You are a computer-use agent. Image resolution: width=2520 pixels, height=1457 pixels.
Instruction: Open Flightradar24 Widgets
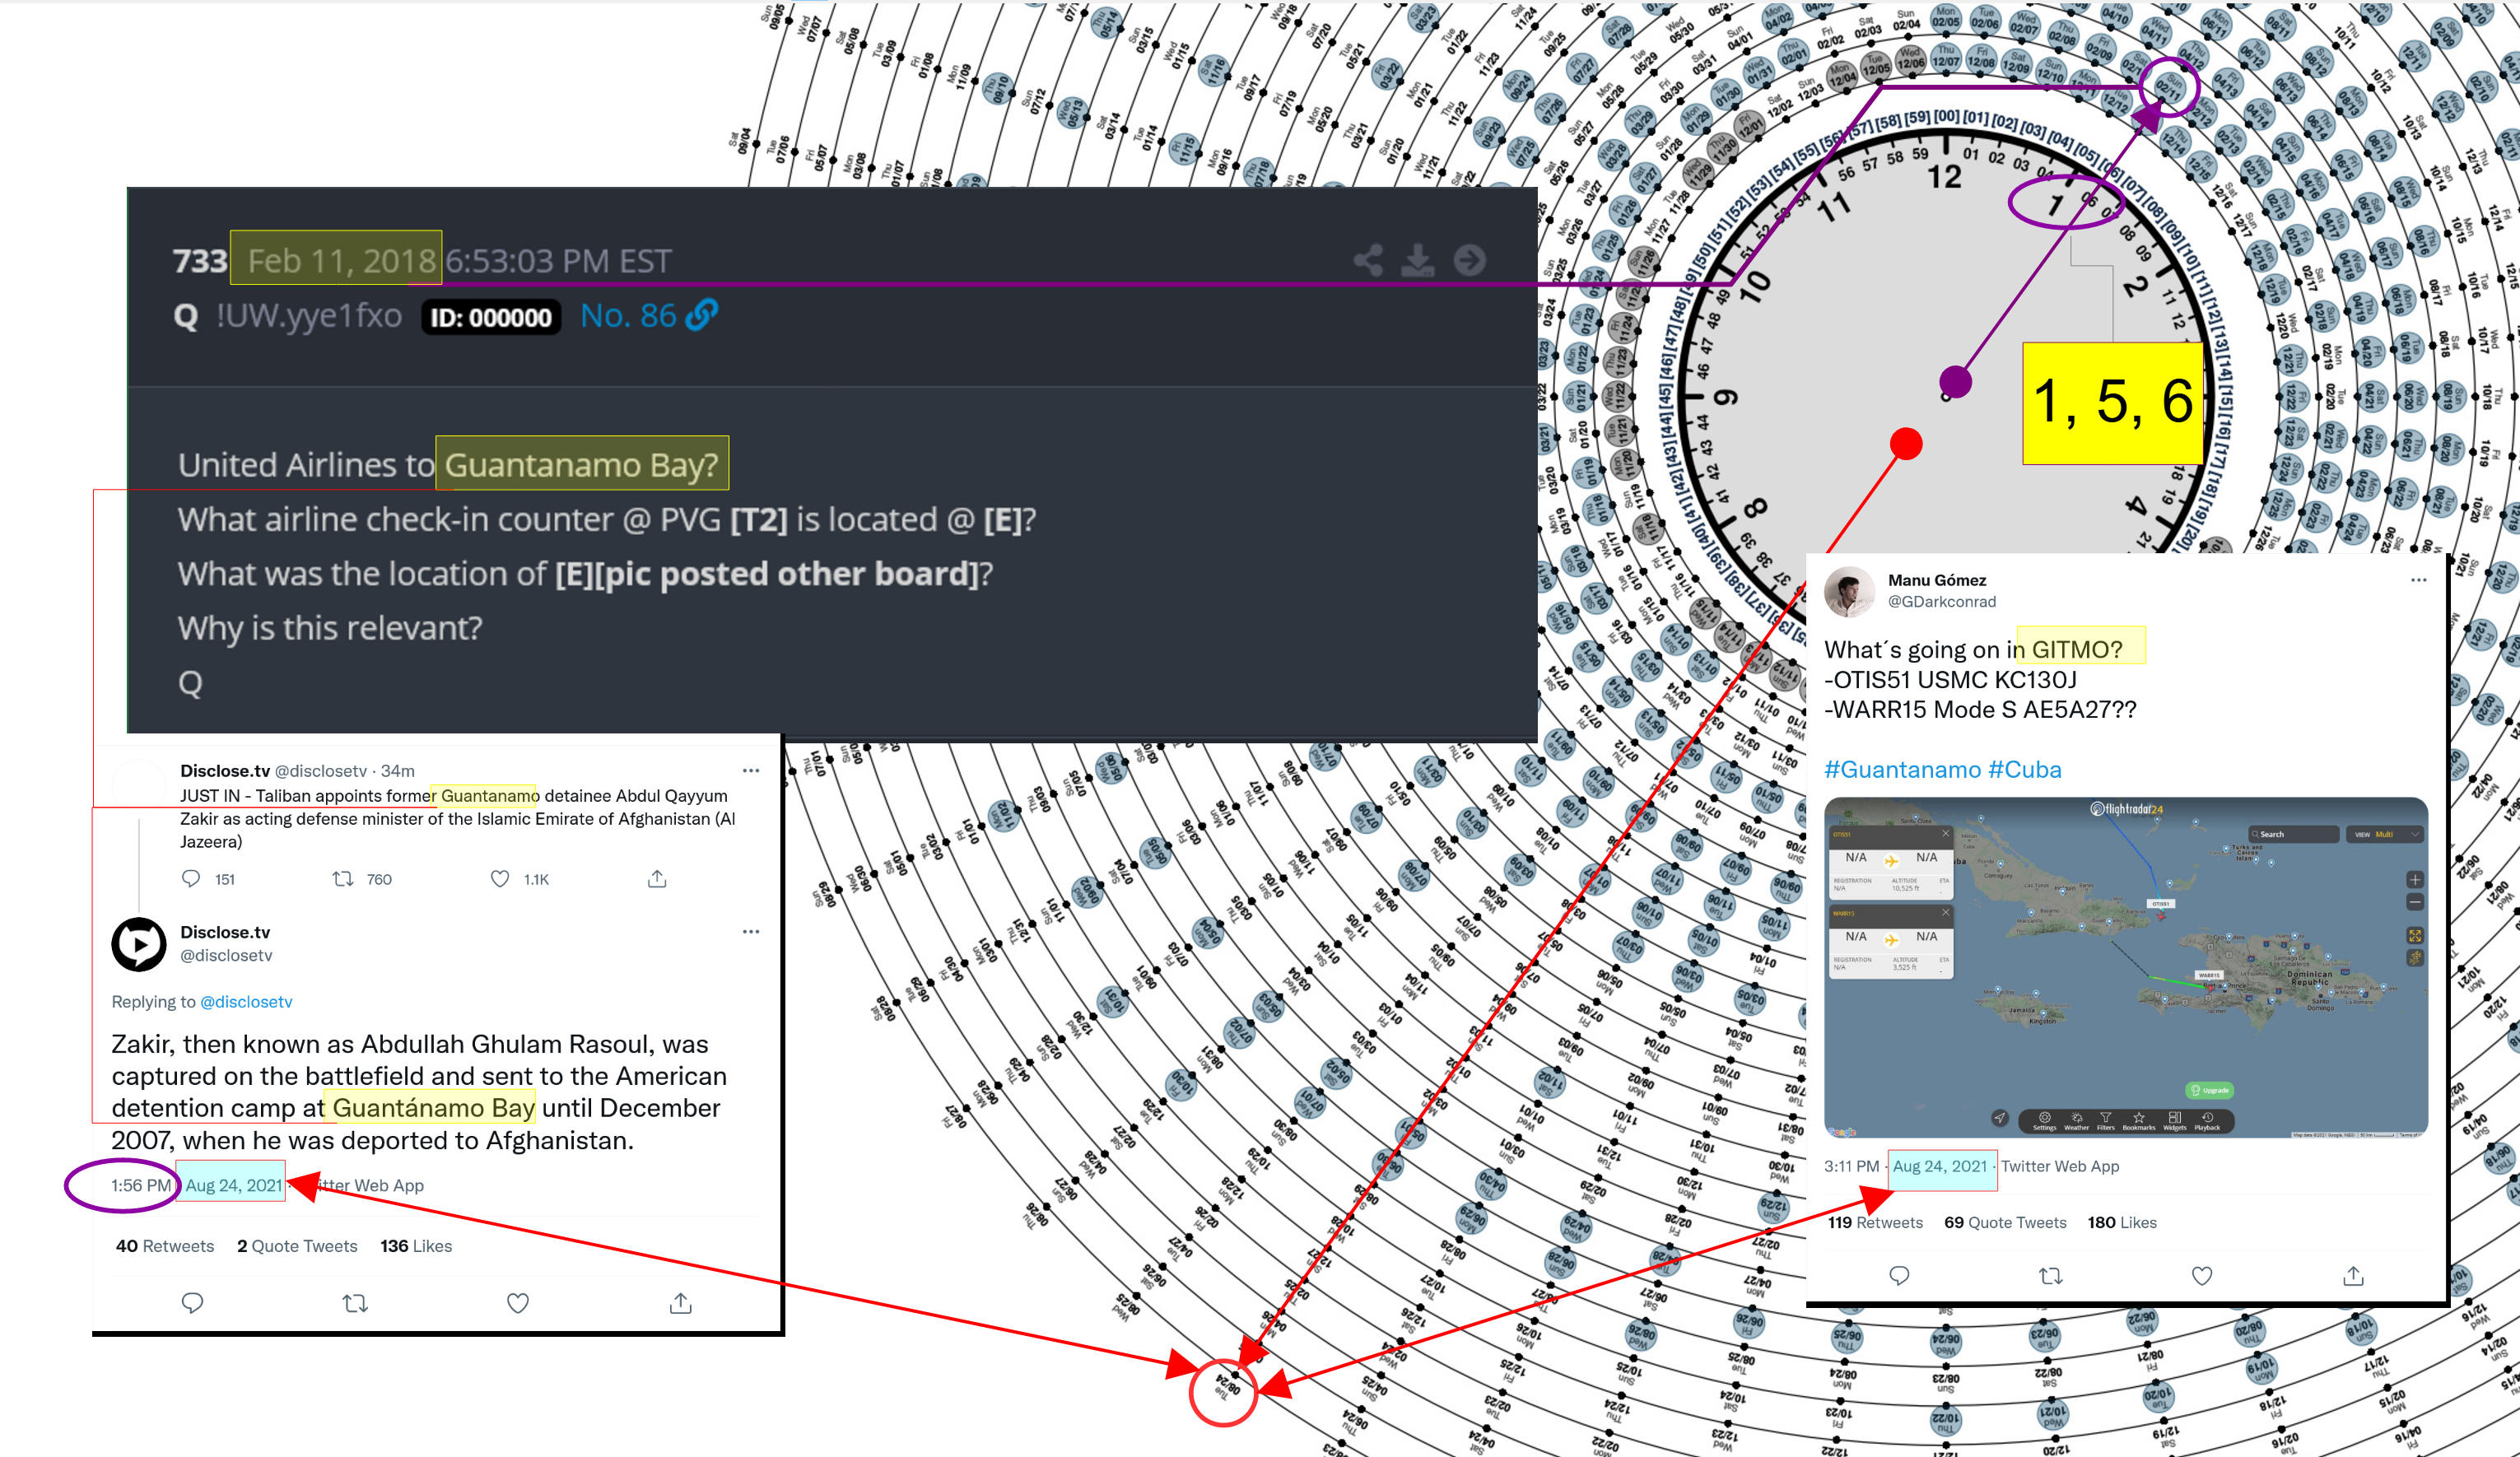pos(2175,1121)
